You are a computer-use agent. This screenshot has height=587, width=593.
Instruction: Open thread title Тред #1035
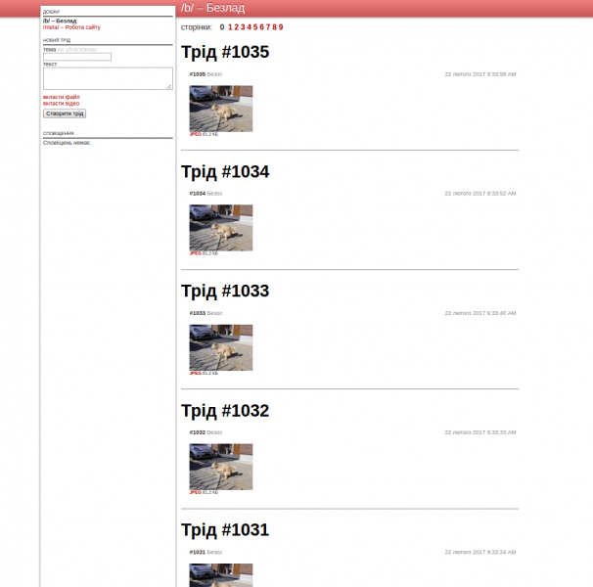(225, 52)
